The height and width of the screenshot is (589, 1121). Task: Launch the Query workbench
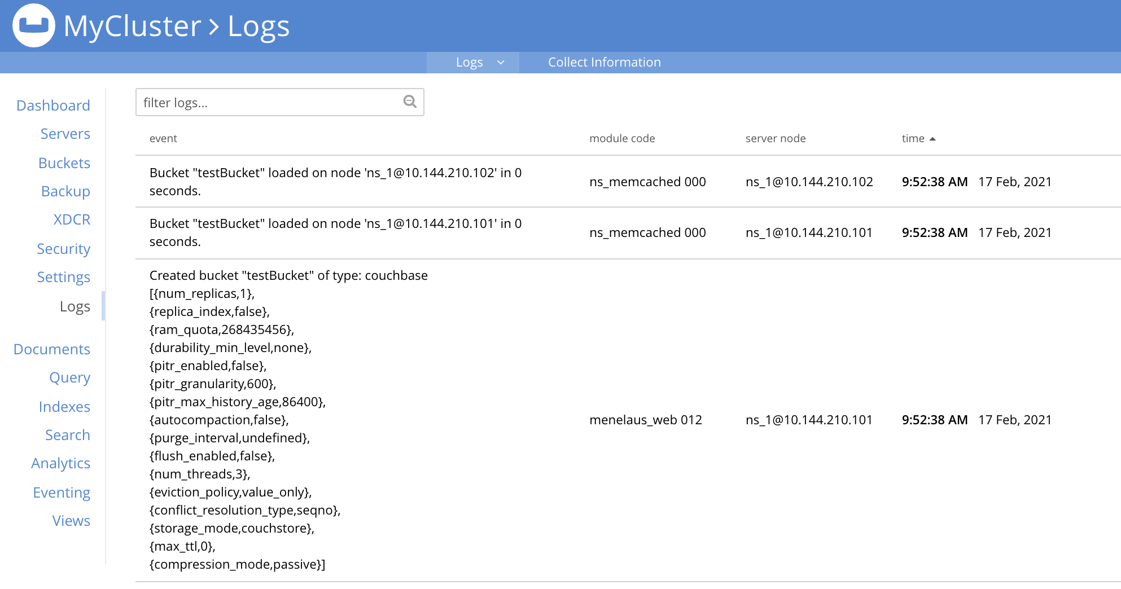[x=69, y=377]
